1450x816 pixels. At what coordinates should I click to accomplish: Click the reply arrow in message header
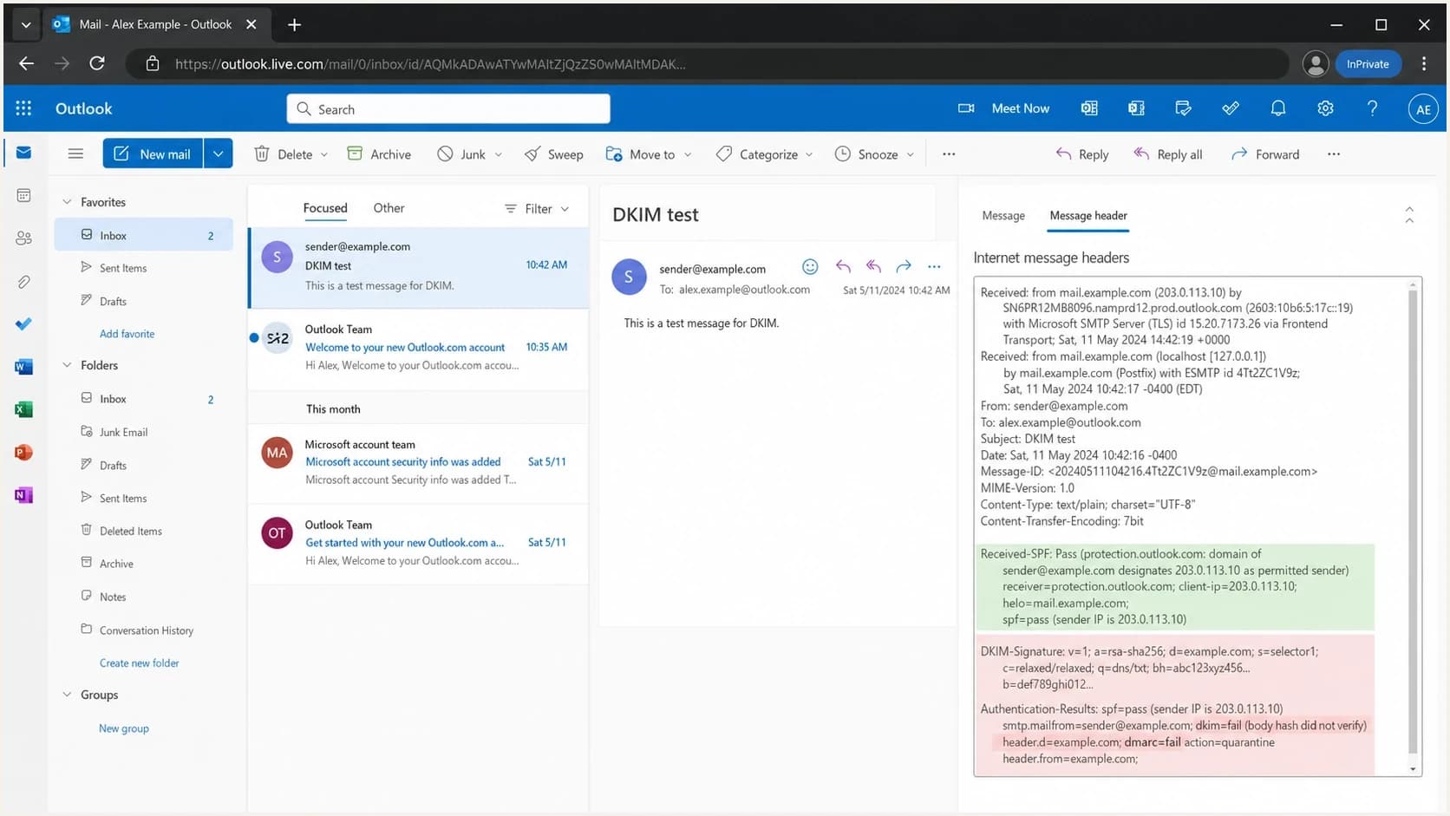click(843, 266)
